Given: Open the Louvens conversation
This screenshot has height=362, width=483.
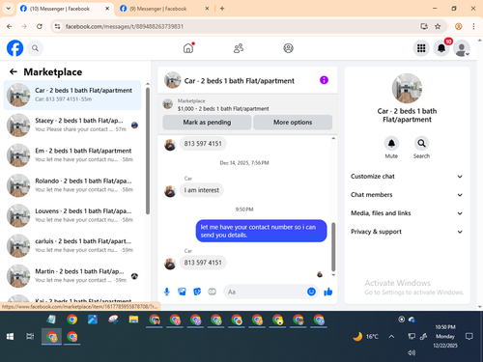Looking at the screenshot, I should point(72,215).
